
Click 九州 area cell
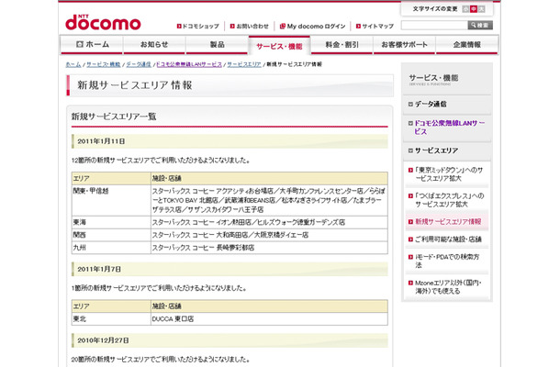(111, 248)
